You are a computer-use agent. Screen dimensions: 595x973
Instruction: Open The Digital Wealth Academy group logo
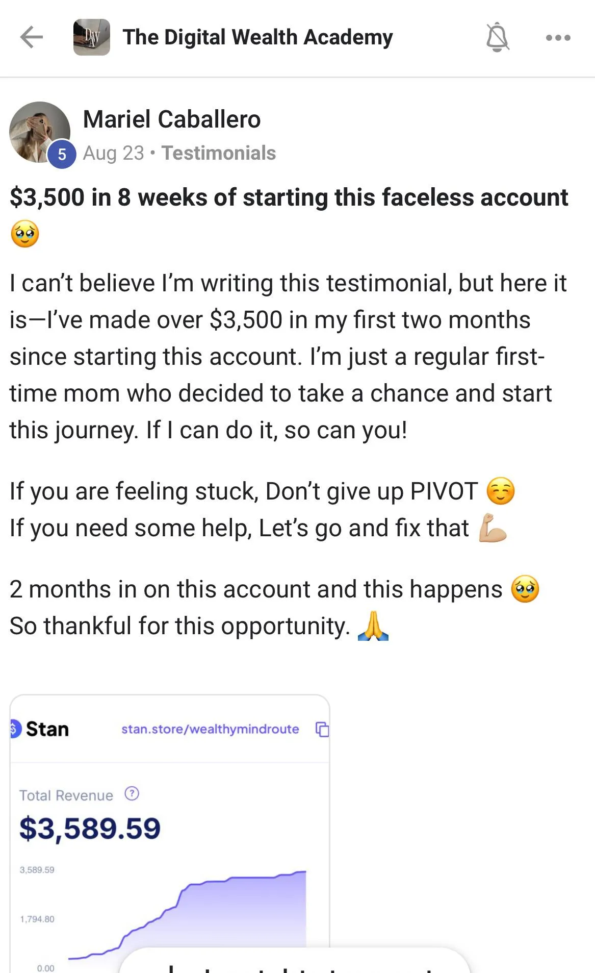[x=92, y=37]
